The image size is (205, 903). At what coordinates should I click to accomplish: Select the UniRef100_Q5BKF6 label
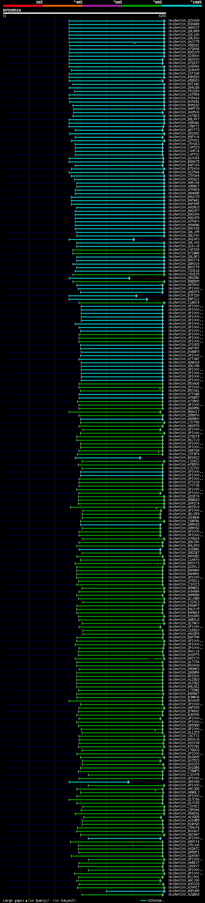(x=184, y=415)
